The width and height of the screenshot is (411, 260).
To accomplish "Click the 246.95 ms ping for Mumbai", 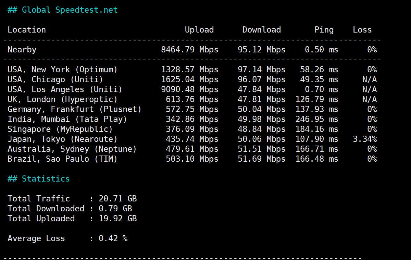I will point(316,119).
